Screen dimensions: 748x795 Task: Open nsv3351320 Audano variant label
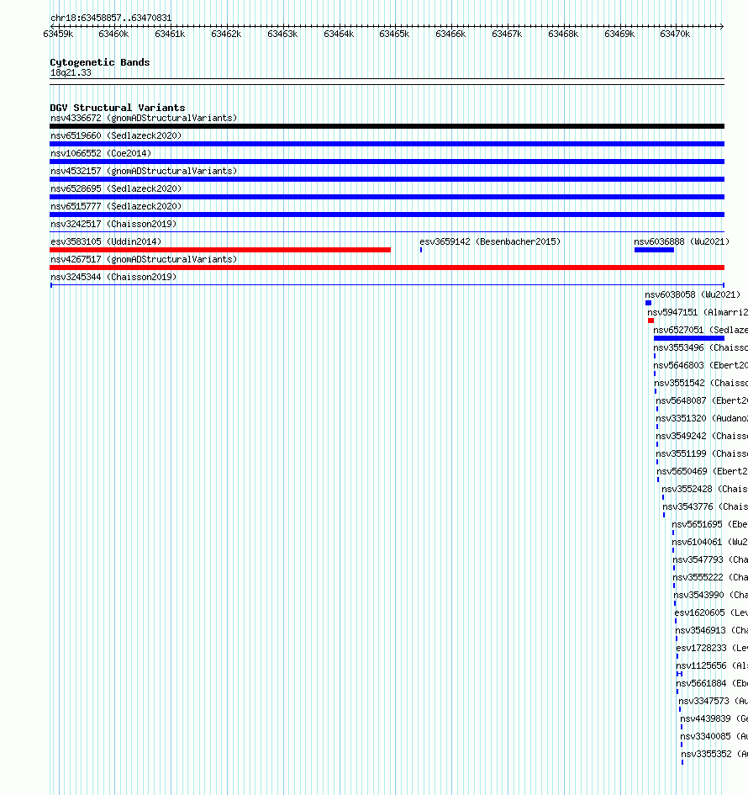[702, 418]
